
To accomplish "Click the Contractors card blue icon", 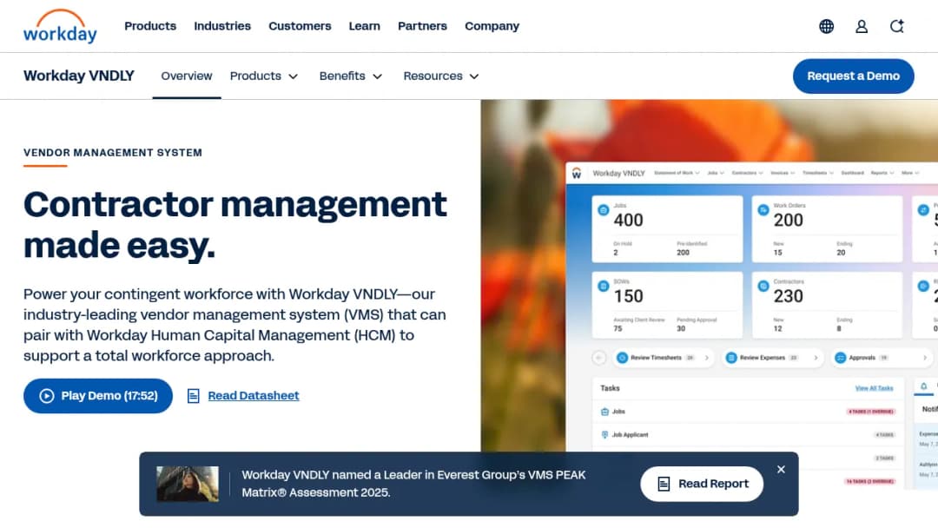I will pos(763,286).
